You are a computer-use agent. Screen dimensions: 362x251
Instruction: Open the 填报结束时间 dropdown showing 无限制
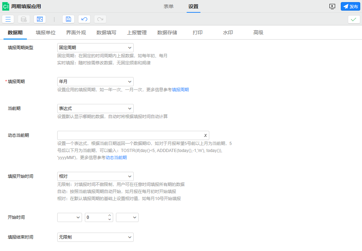pos(95,237)
